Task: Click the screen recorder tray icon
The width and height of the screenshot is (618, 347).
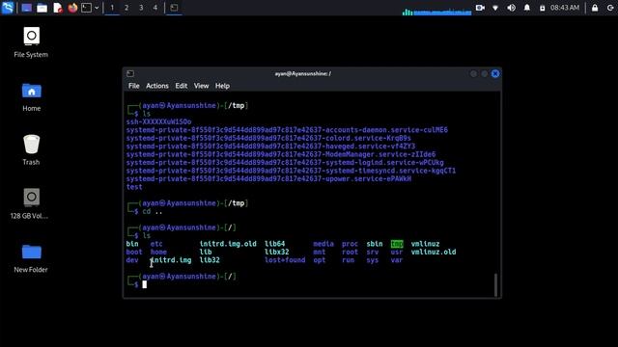Action: point(480,8)
